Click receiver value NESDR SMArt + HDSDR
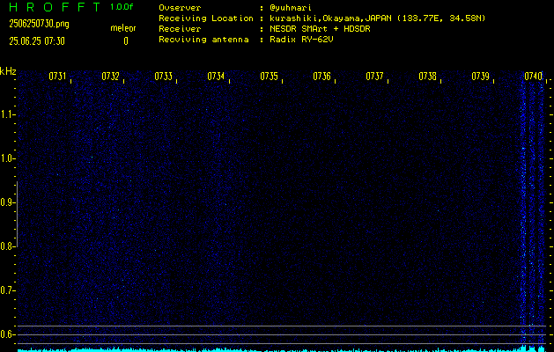This screenshot has height=352, width=554. 320,29
